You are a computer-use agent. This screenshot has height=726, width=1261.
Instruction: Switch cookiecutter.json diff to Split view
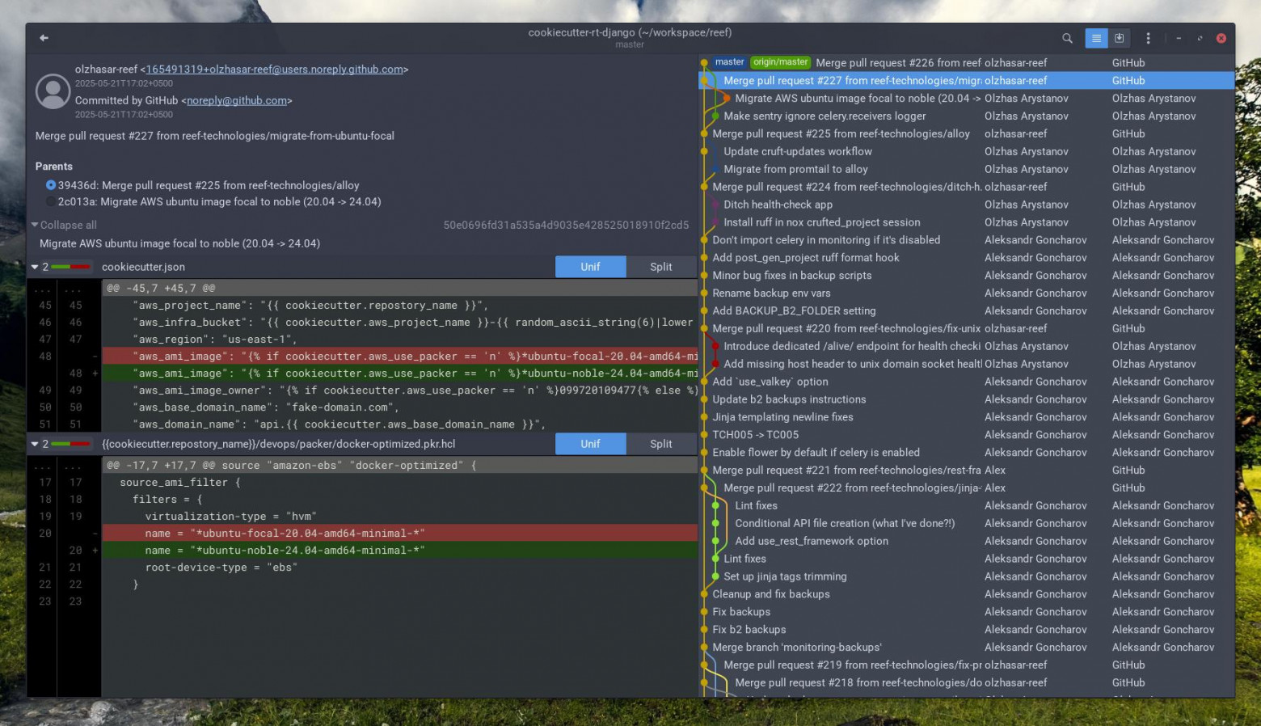[660, 267]
